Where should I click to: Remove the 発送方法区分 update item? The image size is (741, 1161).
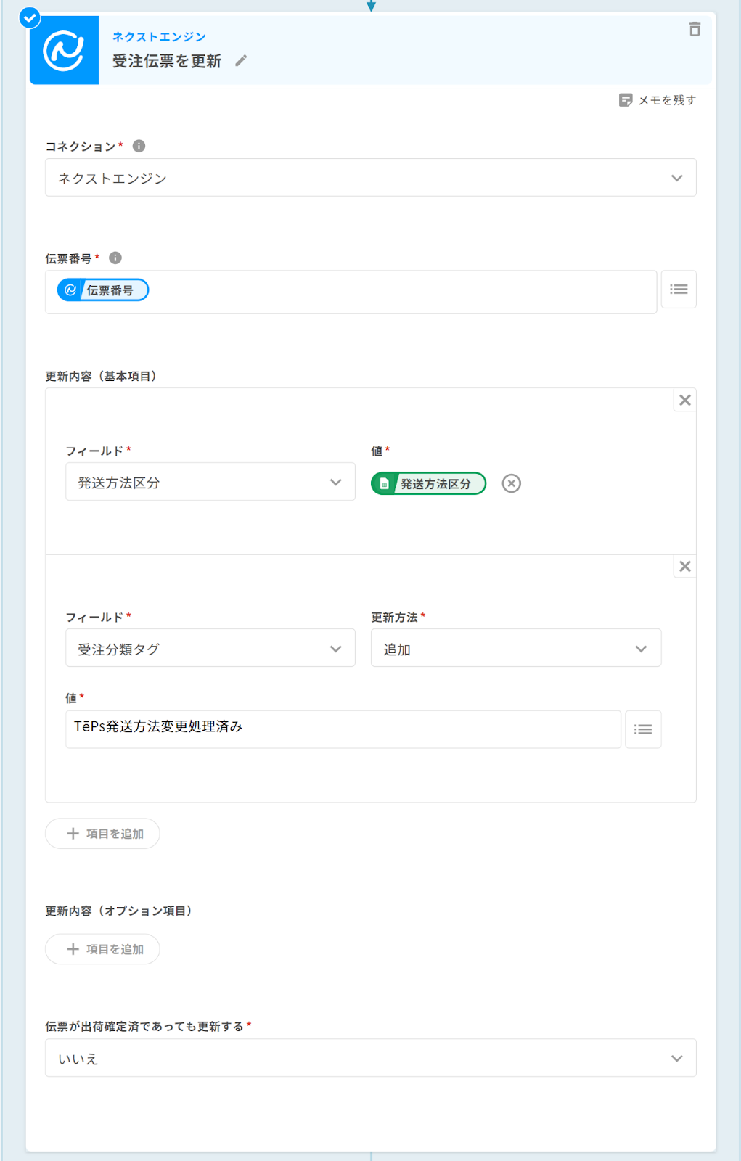point(684,400)
